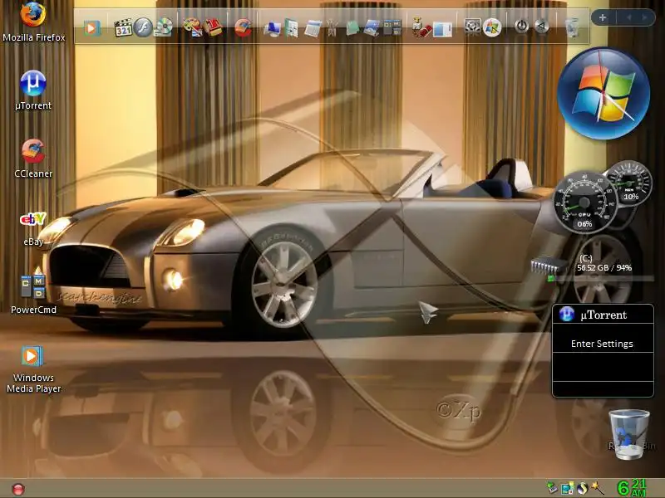Launch the µTorrent desktop icon
The width and height of the screenshot is (665, 498).
coord(33,90)
